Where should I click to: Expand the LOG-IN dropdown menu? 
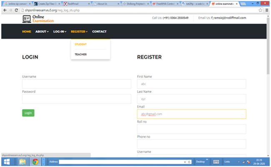point(60,32)
